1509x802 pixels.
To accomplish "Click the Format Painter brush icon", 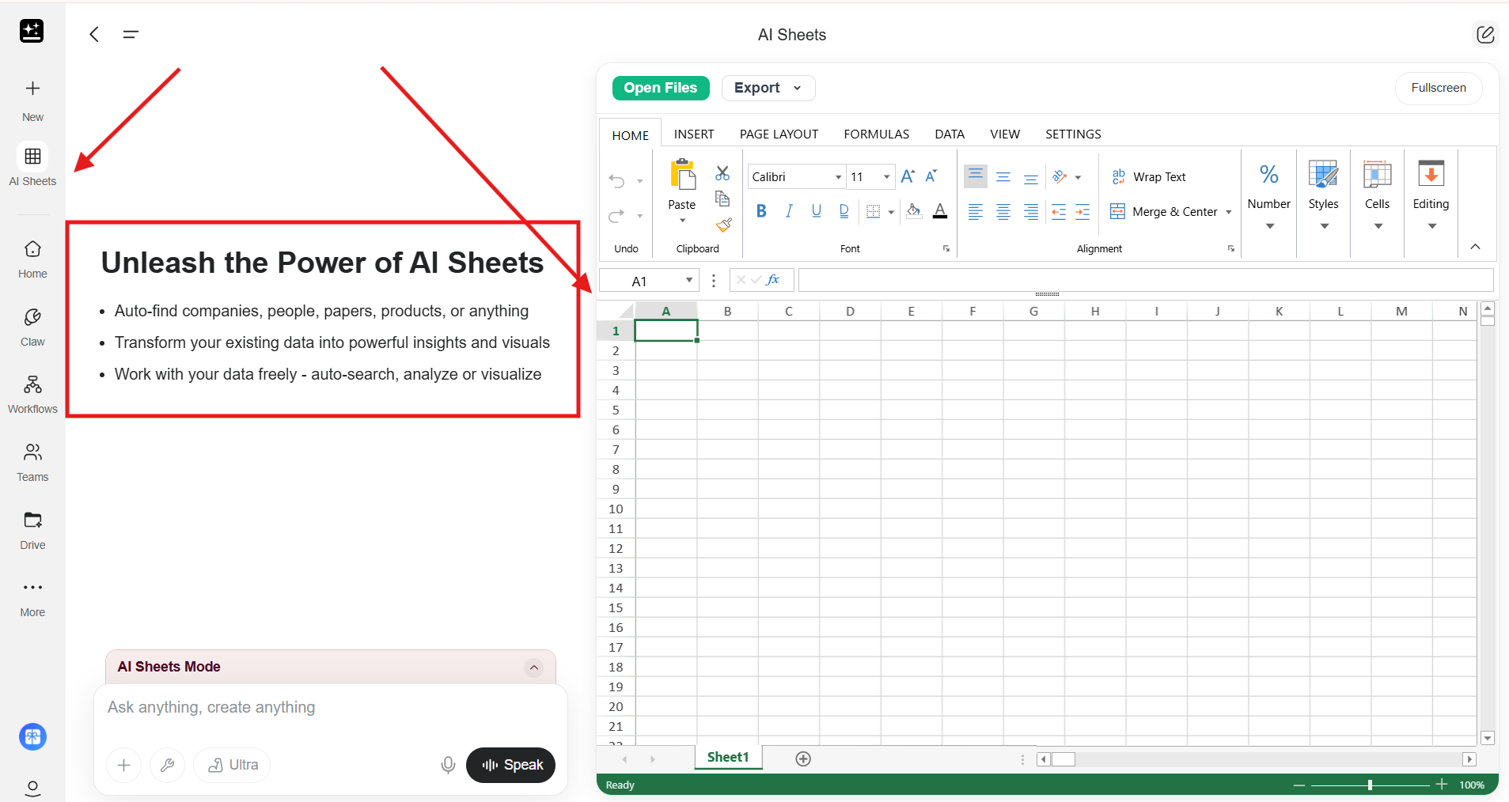I will click(x=723, y=225).
